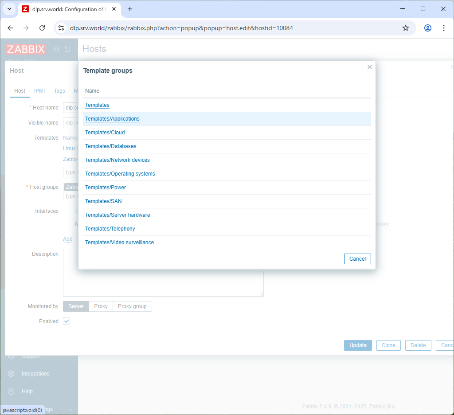Switch to the Tags tab
The width and height of the screenshot is (454, 415).
(59, 90)
